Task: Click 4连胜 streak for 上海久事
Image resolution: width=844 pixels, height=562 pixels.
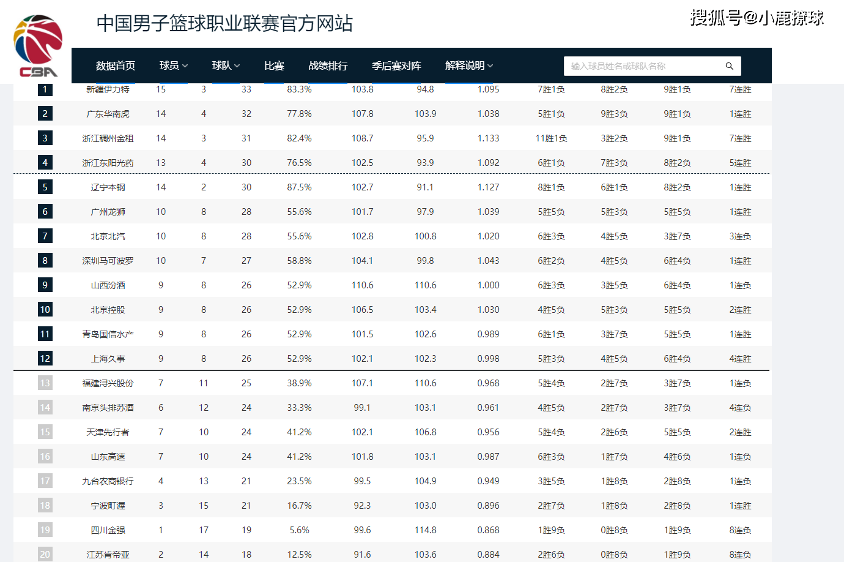Action: point(740,359)
